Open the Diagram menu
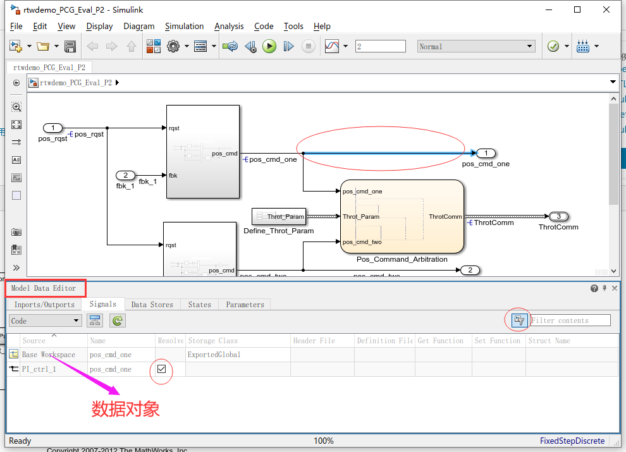 [x=138, y=26]
